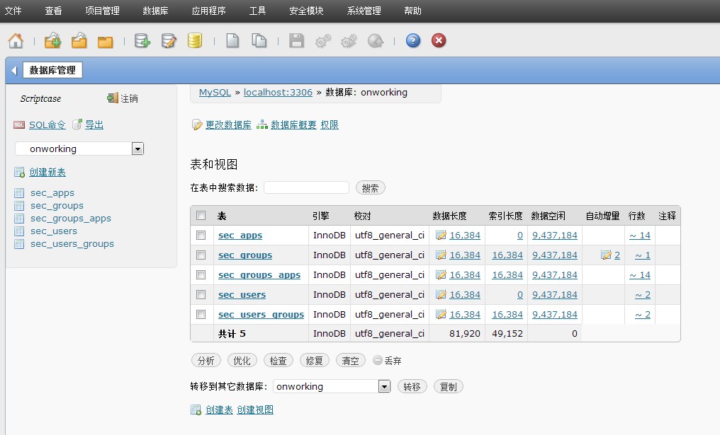Click the red SQL command icon
Image resolution: width=720 pixels, height=435 pixels.
(x=19, y=124)
